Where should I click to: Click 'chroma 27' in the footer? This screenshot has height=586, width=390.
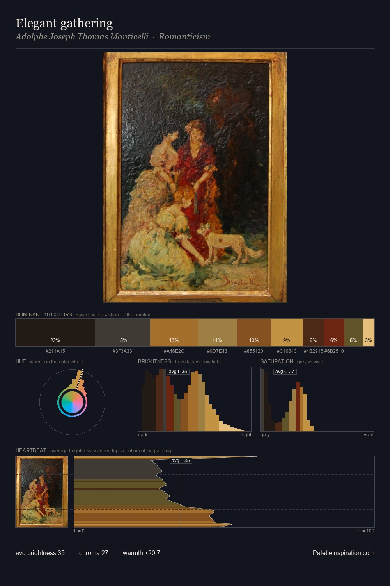point(94,553)
